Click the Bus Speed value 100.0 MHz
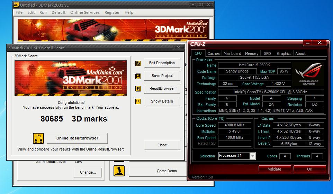The height and width of the screenshot is (194, 333). tap(235, 137)
